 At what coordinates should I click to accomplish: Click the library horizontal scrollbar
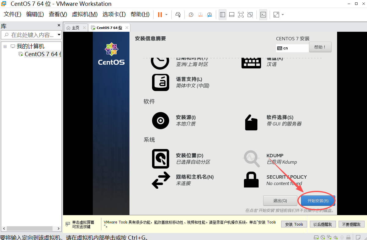click(x=30, y=228)
